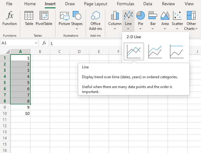Open the Bar chart dropdown
Image resolution: width=201 pixels, height=153 pixels.
click(x=153, y=20)
